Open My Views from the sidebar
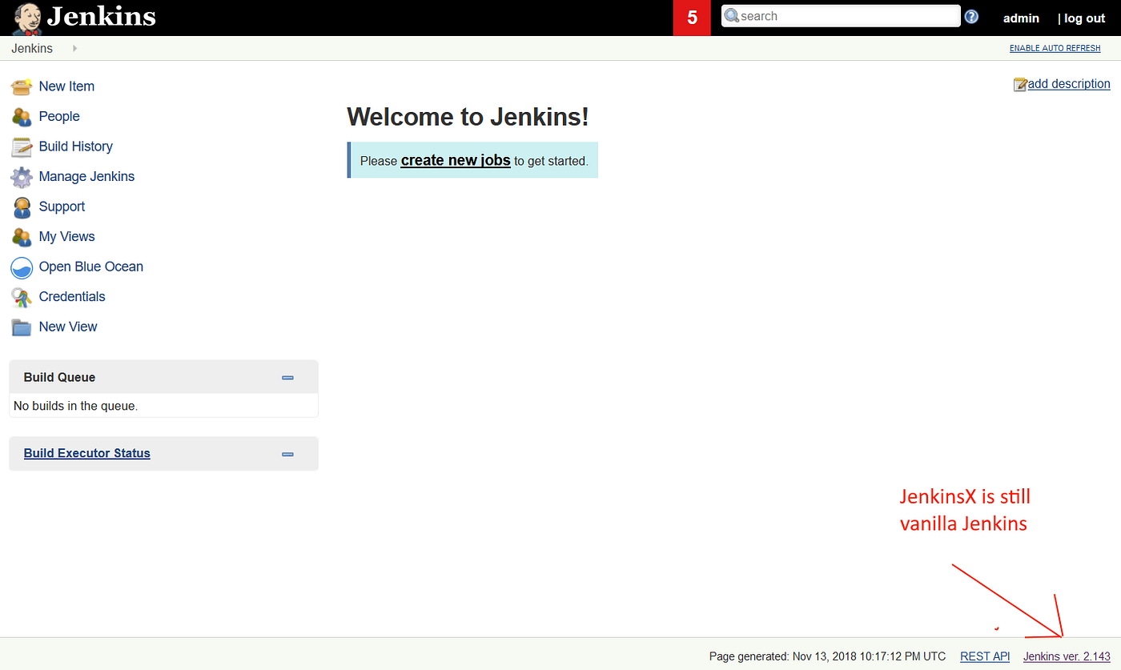The image size is (1121, 670). coord(21,236)
